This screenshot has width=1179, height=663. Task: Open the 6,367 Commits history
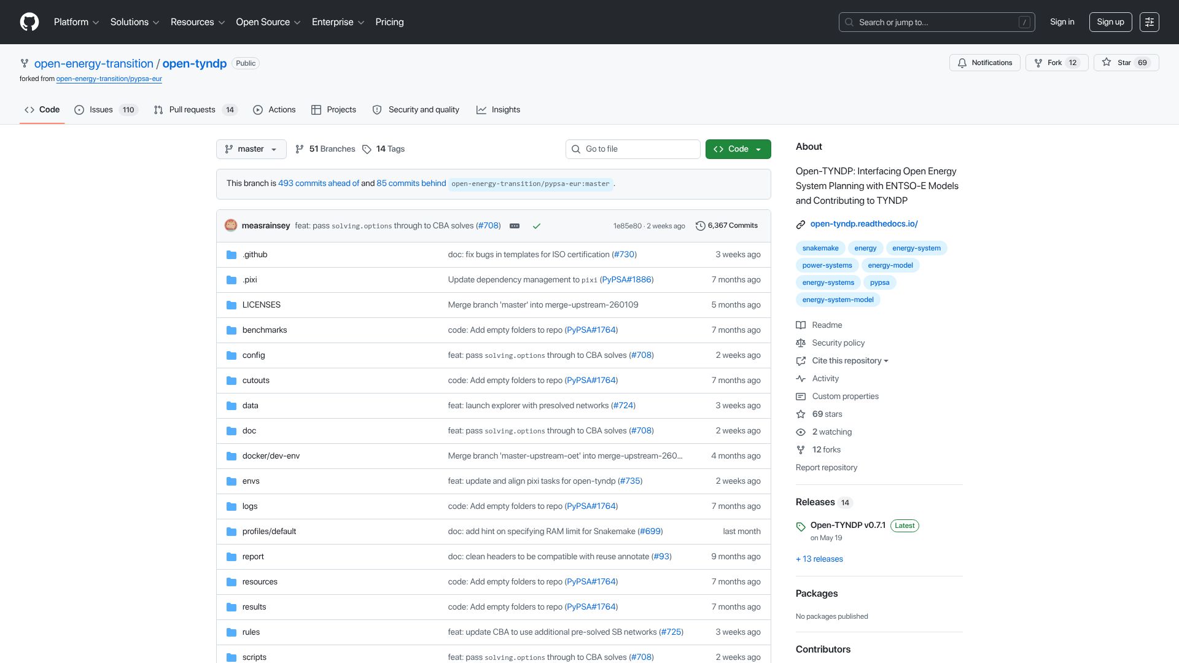click(726, 226)
